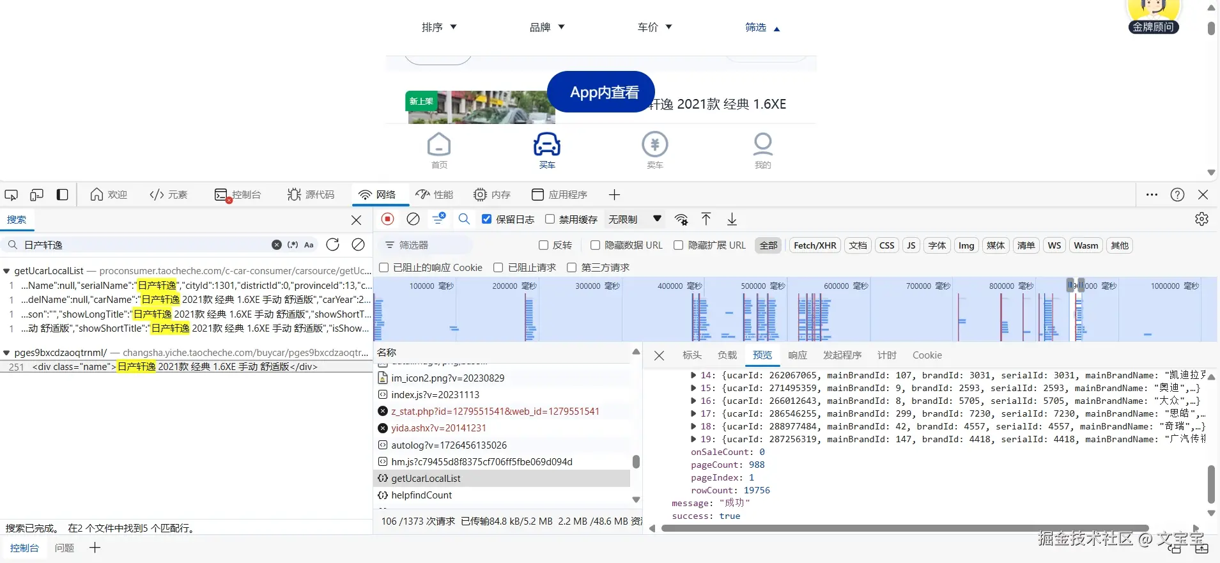Viewport: 1220px width, 563px height.
Task: Close the request details pane
Action: tap(660, 355)
